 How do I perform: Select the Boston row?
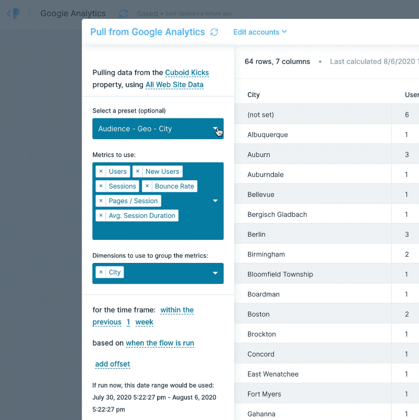point(326,314)
